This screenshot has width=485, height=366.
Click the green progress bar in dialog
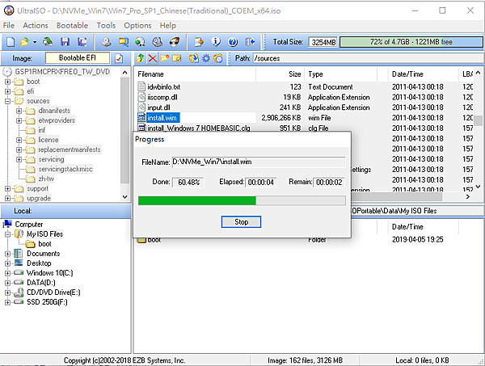[242, 200]
